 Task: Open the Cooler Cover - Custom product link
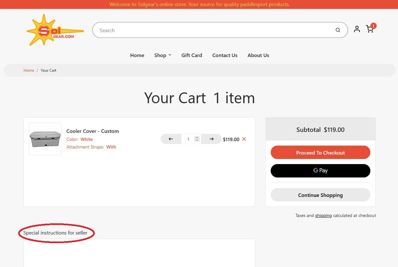click(x=93, y=131)
